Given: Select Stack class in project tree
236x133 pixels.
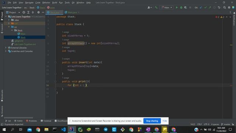Looking at the screenshot, I should click(x=23, y=37).
